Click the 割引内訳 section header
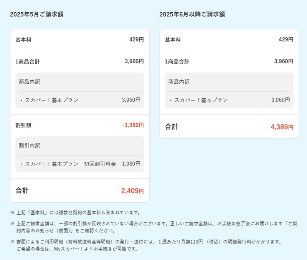 30,146
